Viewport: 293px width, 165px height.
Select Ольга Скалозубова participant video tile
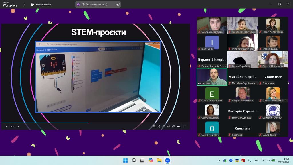pos(212,25)
